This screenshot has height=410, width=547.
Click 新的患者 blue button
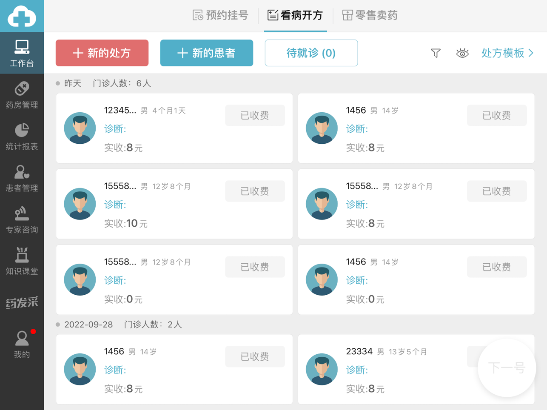[x=207, y=53]
